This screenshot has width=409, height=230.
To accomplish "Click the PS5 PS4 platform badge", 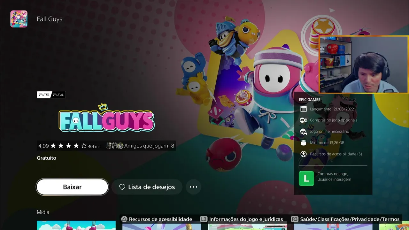I will pyautogui.click(x=51, y=95).
